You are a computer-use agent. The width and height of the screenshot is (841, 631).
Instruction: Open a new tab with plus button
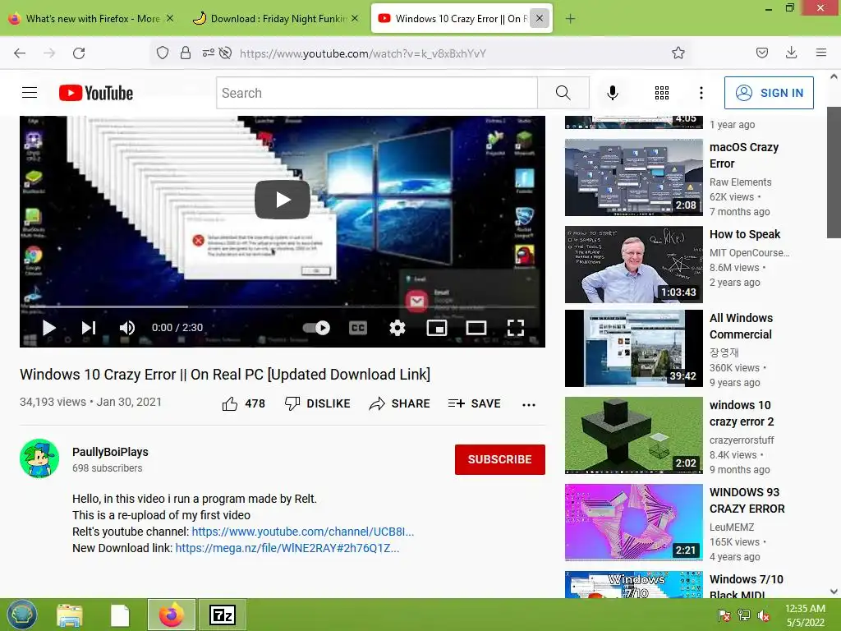(570, 19)
